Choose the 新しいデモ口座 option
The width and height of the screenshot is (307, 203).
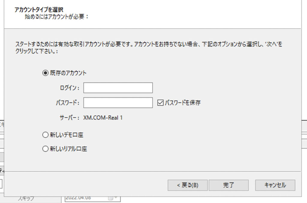pyautogui.click(x=46, y=135)
